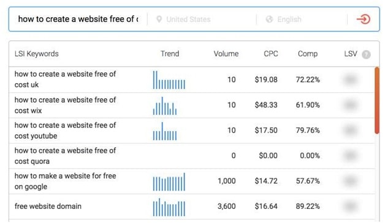Select 'how to make a website for free on google'
Image resolution: width=385 pixels, height=223 pixels.
[x=65, y=181]
